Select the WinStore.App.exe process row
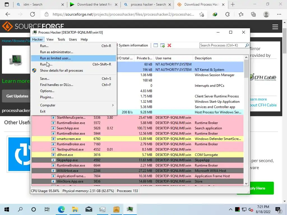 click(137, 181)
